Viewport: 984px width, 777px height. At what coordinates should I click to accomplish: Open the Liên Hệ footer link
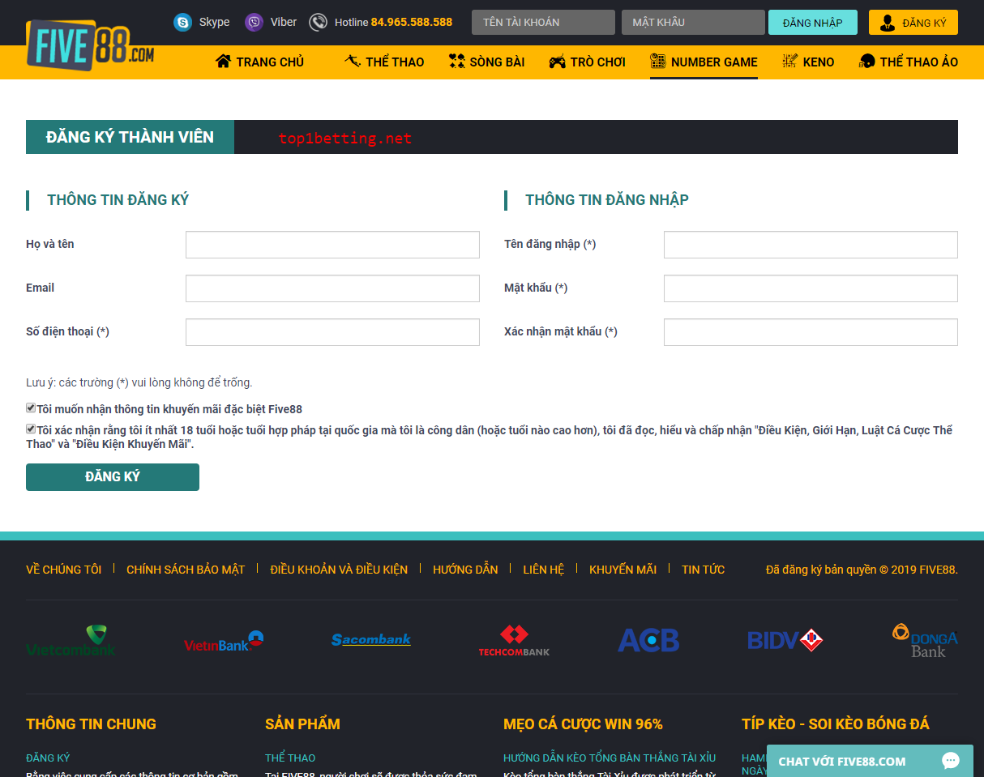coord(543,570)
